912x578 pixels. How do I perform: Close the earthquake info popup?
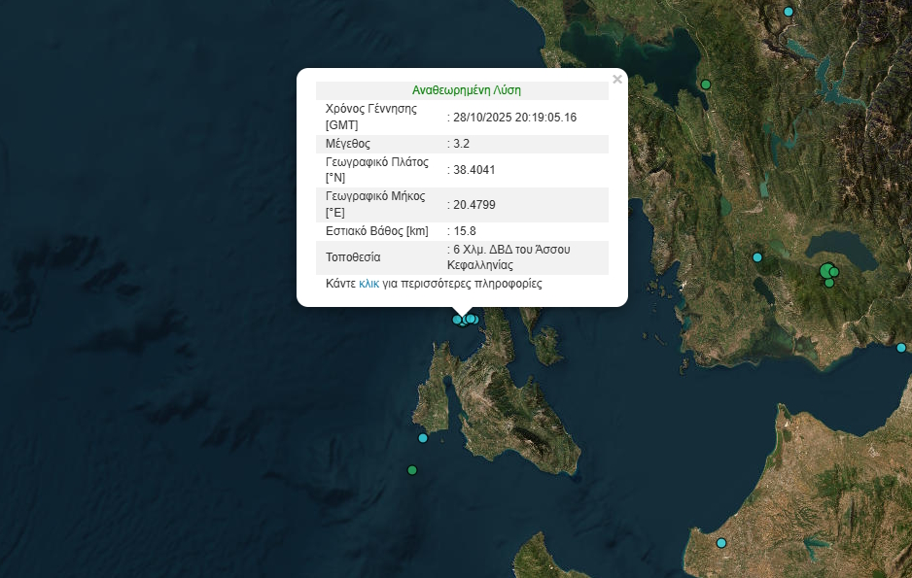(616, 81)
